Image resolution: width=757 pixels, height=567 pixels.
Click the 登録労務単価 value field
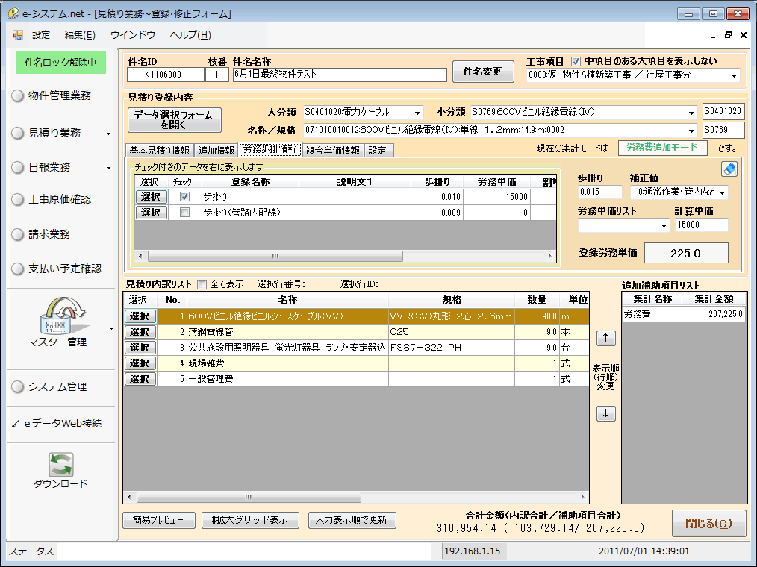click(x=686, y=254)
